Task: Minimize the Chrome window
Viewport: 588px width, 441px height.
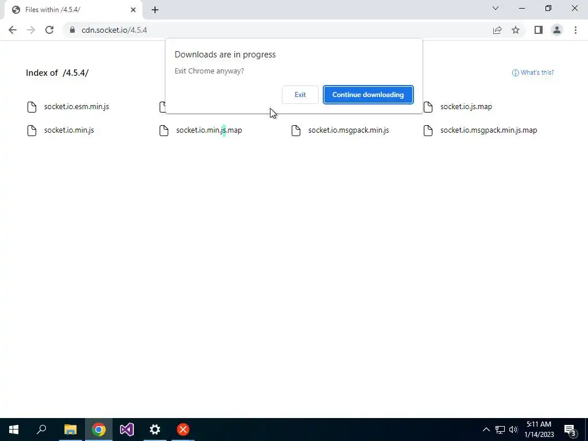Action: tap(522, 8)
